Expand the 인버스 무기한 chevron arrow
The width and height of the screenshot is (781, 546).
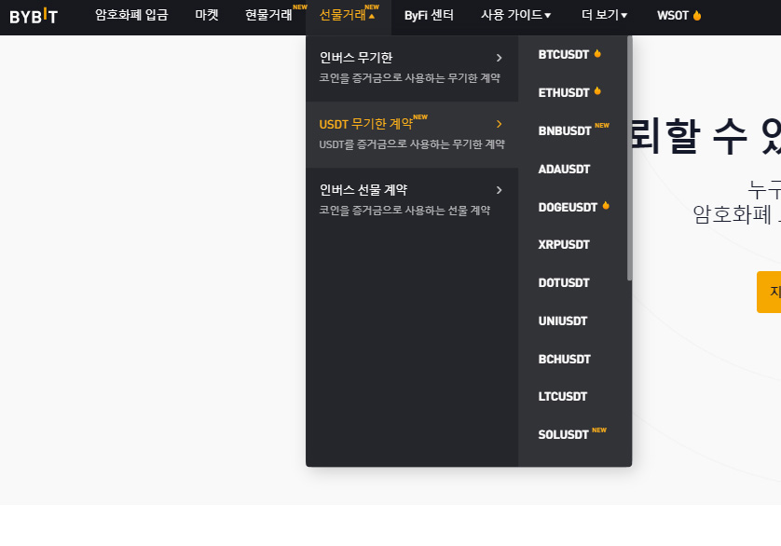tap(500, 59)
